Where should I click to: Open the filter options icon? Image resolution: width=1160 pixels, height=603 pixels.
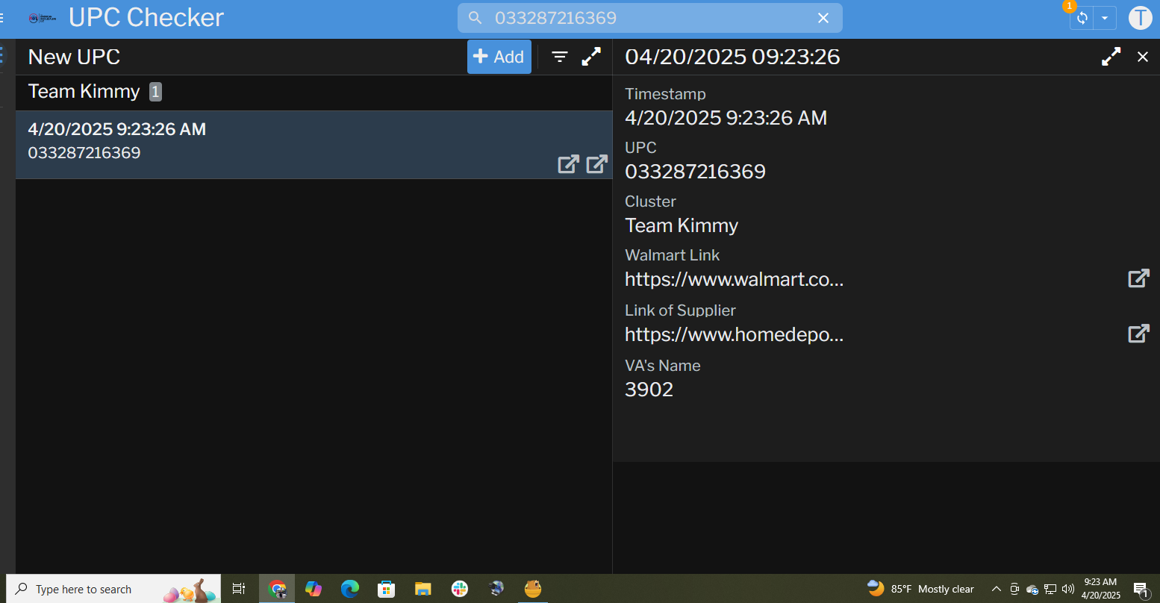(560, 57)
